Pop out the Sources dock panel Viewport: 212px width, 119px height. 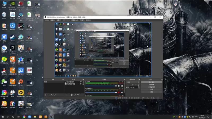coord(83,80)
